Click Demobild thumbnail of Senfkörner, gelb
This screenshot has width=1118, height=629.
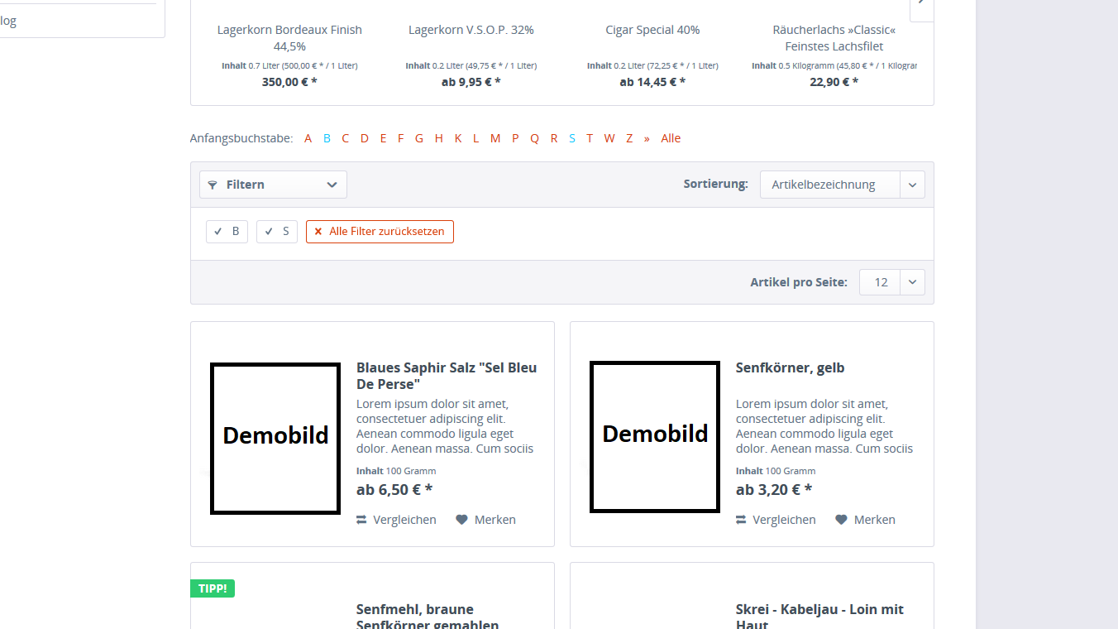click(x=655, y=437)
